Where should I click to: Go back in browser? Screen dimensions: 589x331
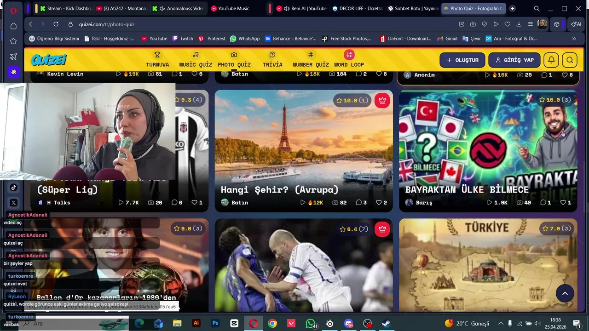[x=30, y=24]
